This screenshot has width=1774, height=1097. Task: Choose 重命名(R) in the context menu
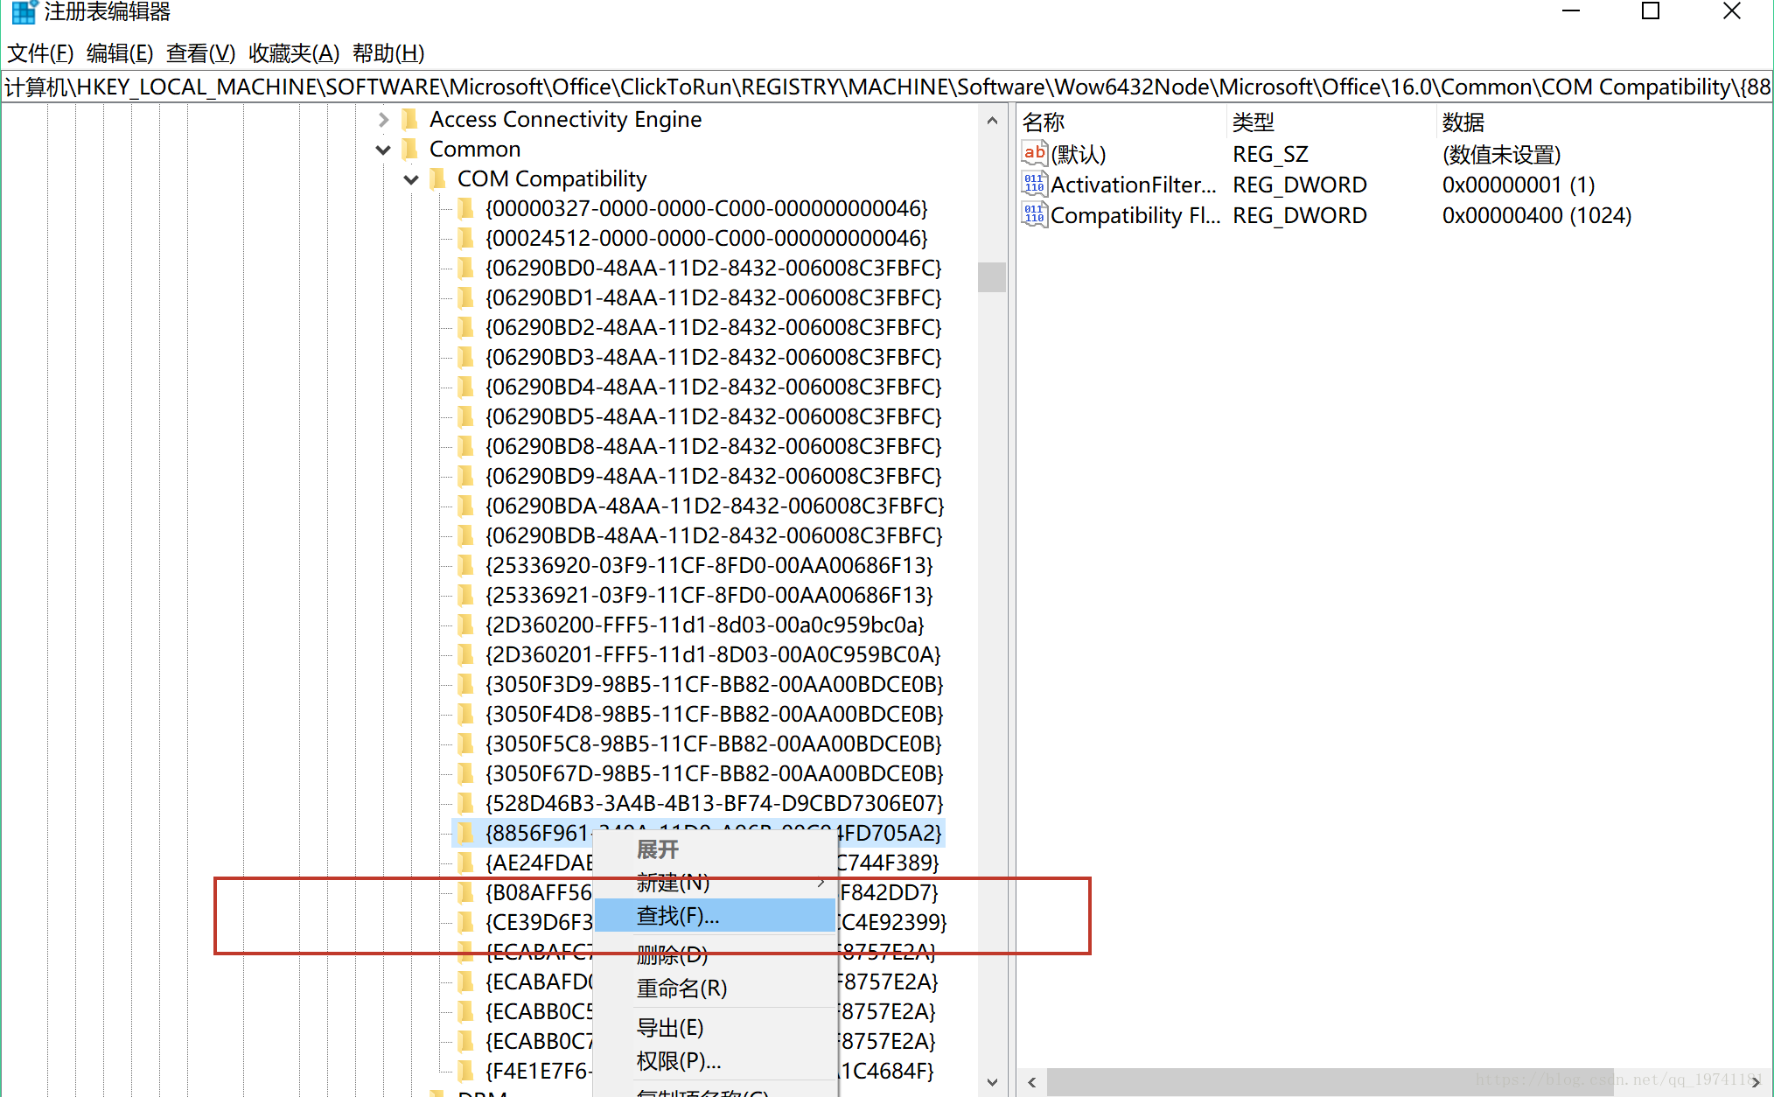pyautogui.click(x=715, y=989)
